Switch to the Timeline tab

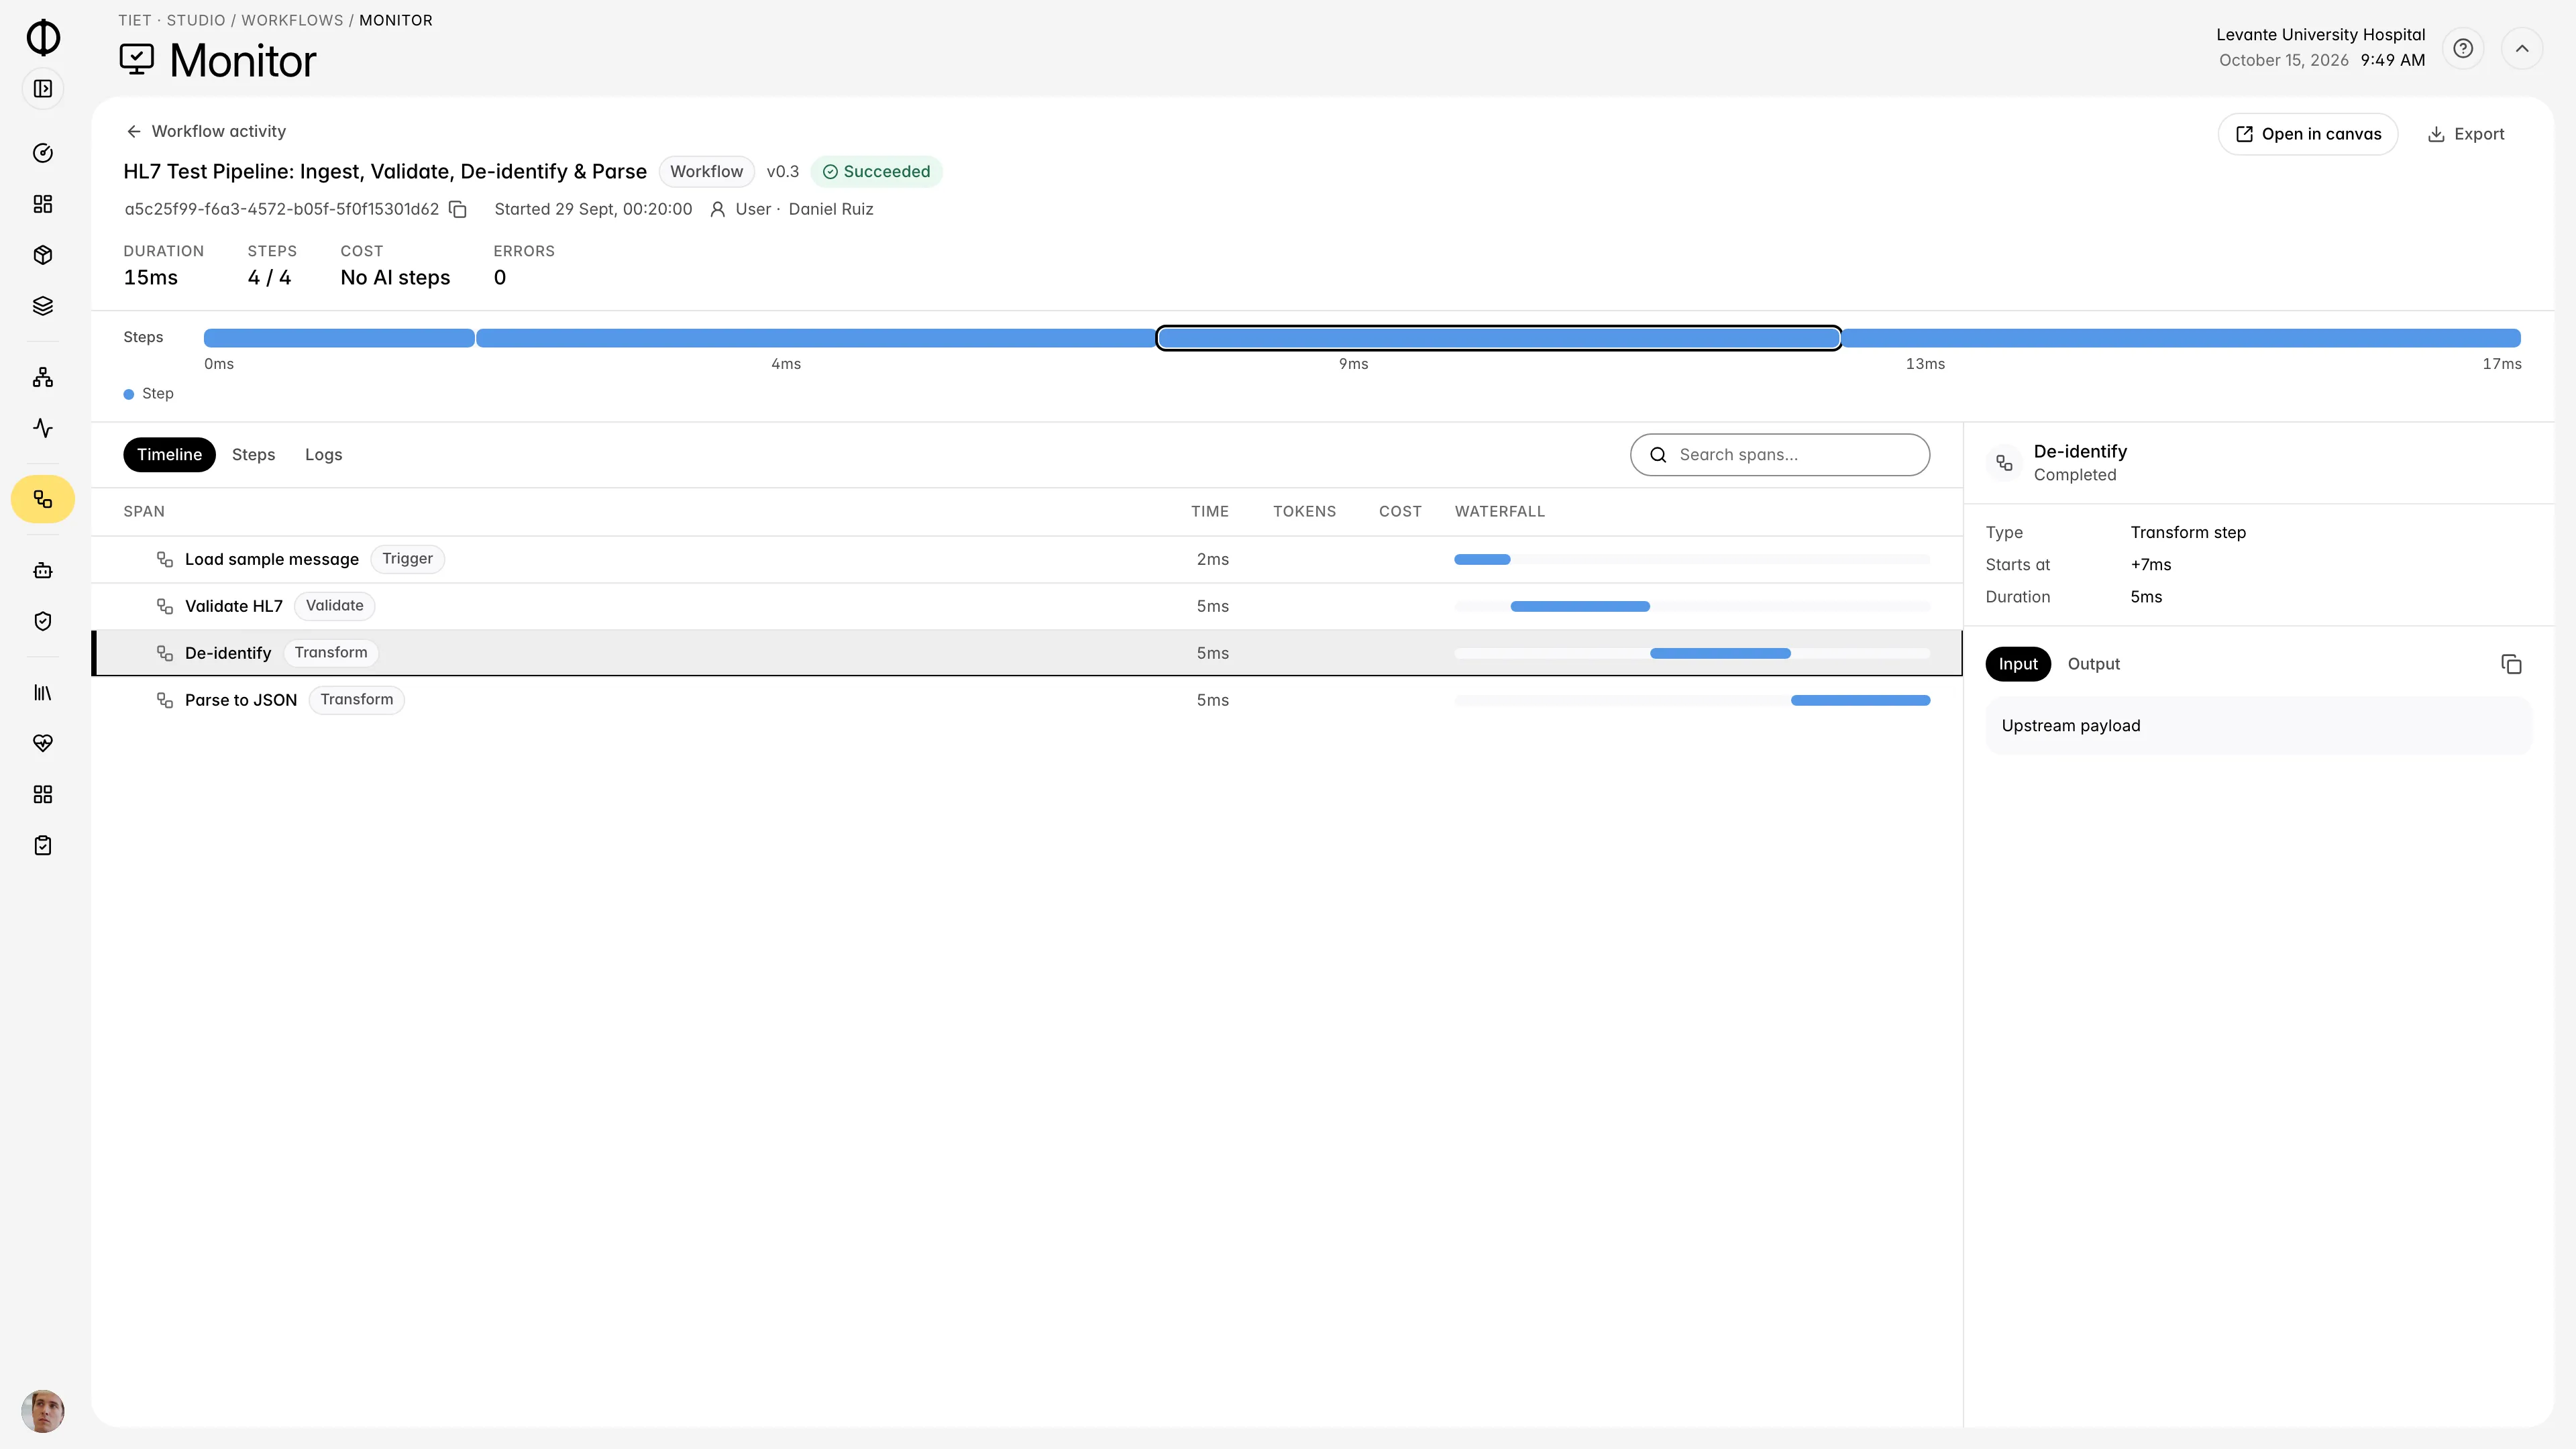[169, 454]
